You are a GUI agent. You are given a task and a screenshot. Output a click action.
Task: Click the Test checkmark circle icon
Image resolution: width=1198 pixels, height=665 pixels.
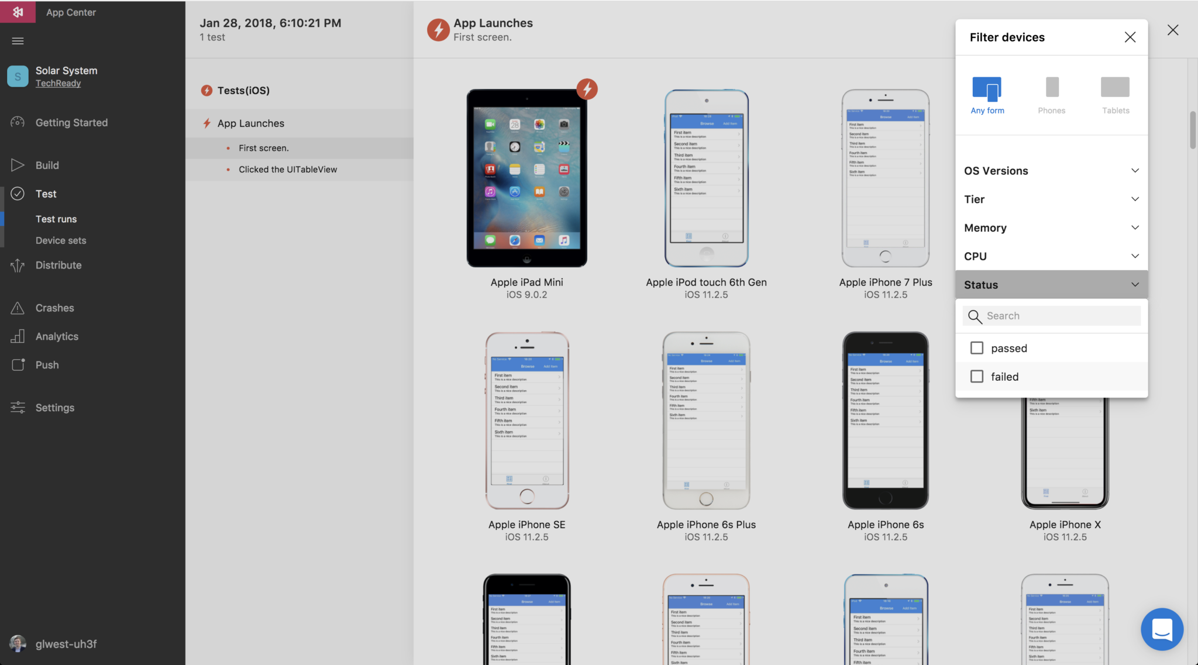(x=18, y=194)
